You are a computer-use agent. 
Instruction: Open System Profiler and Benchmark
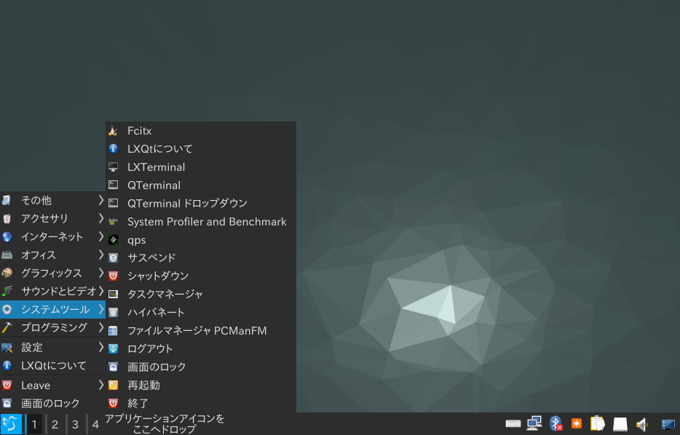click(x=201, y=221)
